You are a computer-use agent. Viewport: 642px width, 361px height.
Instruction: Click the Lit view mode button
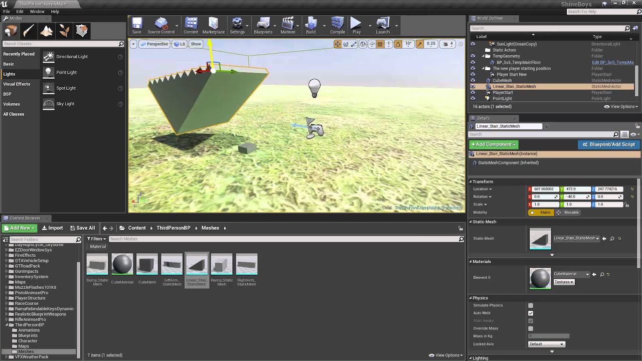(x=180, y=44)
